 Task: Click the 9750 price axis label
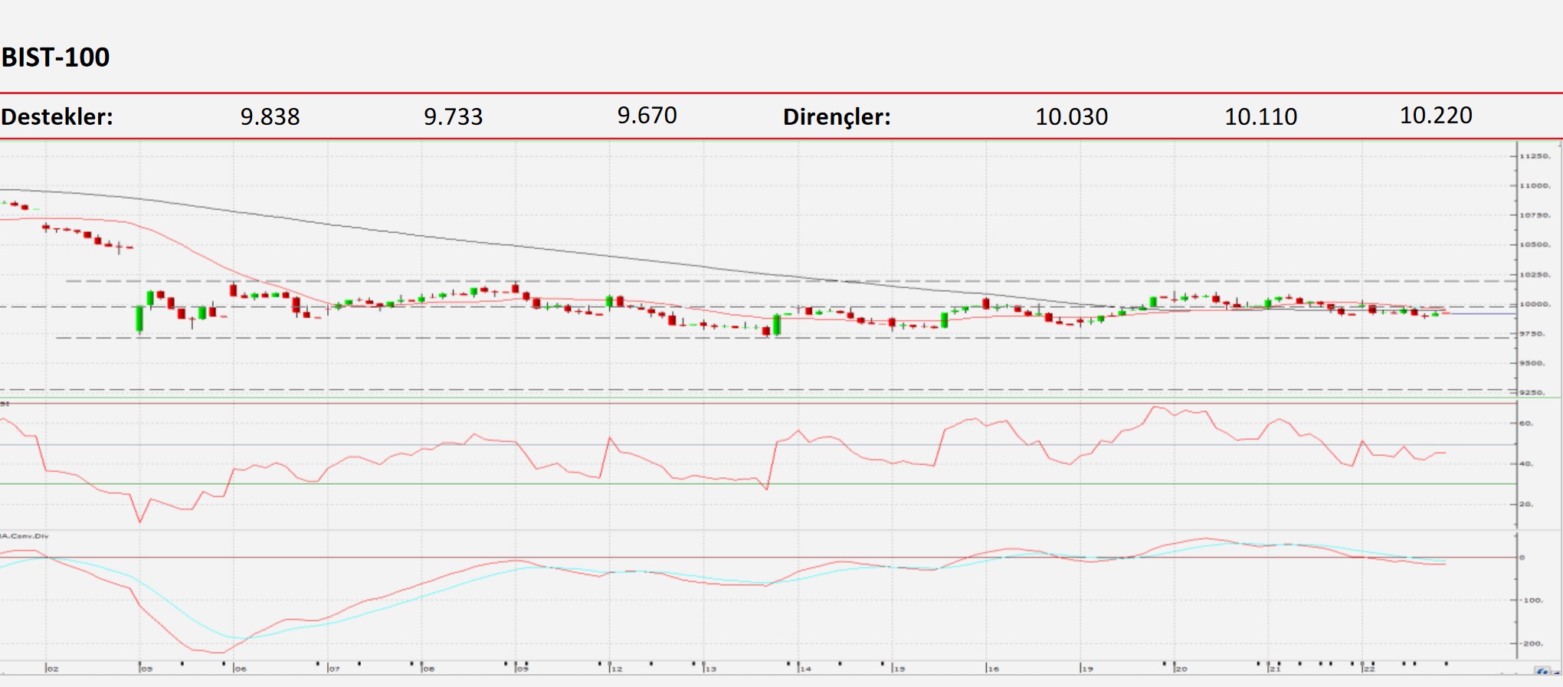tap(1534, 335)
